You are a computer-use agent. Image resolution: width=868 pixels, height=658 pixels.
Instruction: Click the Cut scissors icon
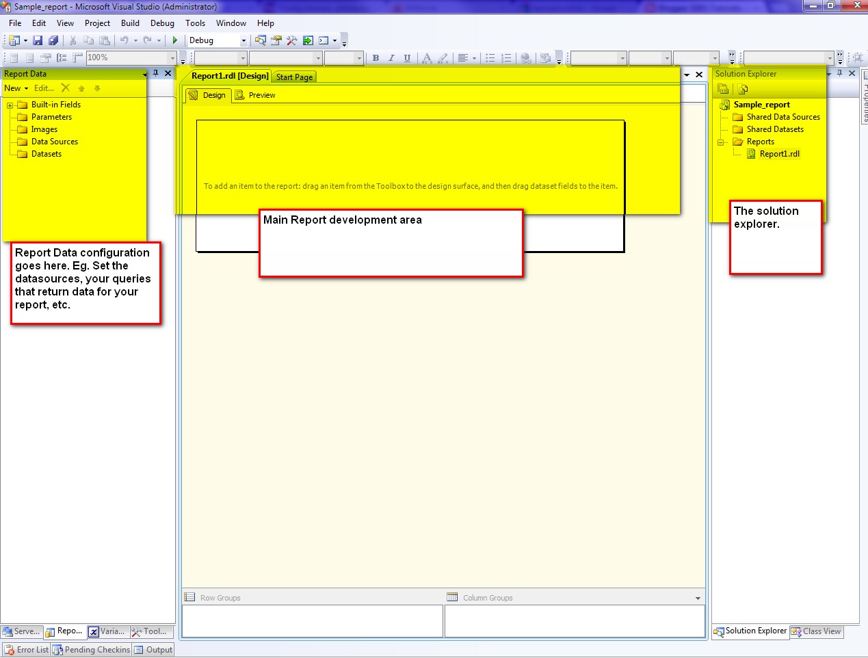click(x=73, y=41)
